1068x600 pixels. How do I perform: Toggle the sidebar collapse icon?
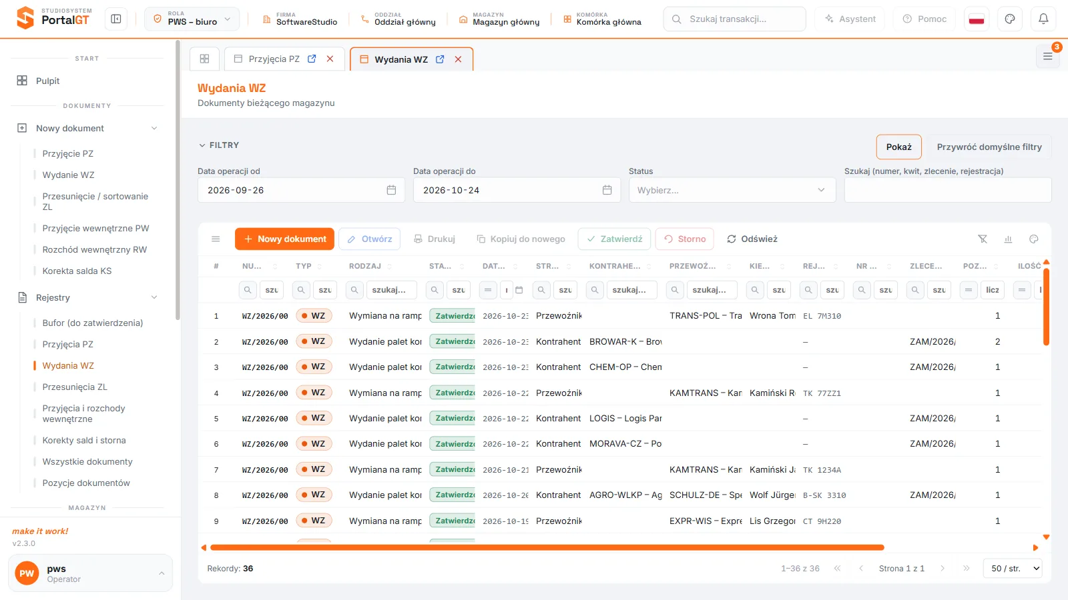[x=116, y=19]
